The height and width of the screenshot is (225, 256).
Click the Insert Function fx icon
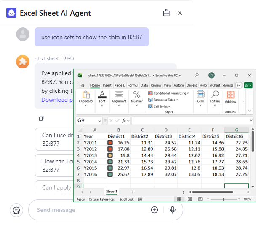pyautogui.click(x=124, y=121)
